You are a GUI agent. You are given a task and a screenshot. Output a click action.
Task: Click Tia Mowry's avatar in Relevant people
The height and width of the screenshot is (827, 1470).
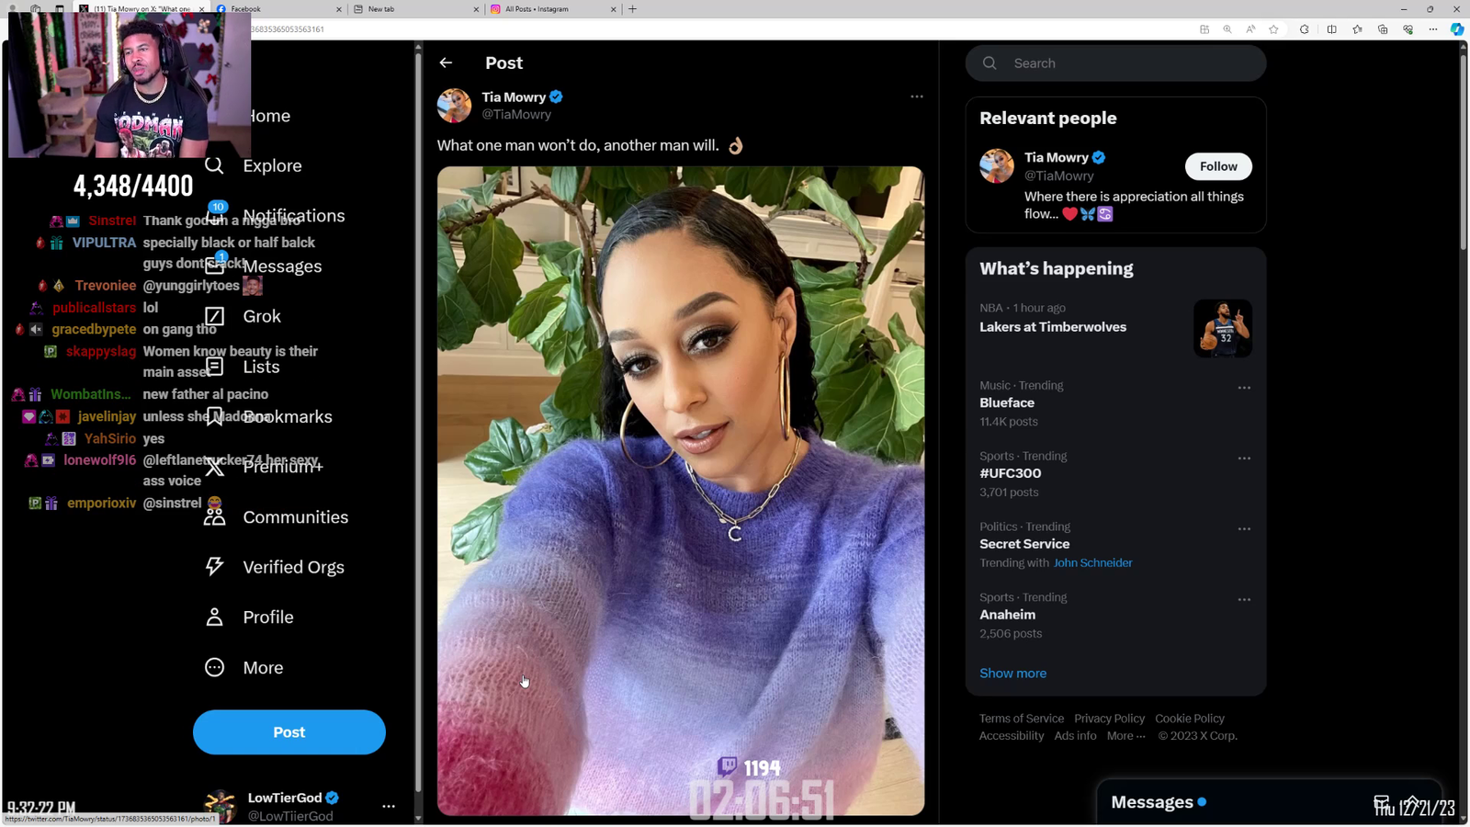[997, 166]
